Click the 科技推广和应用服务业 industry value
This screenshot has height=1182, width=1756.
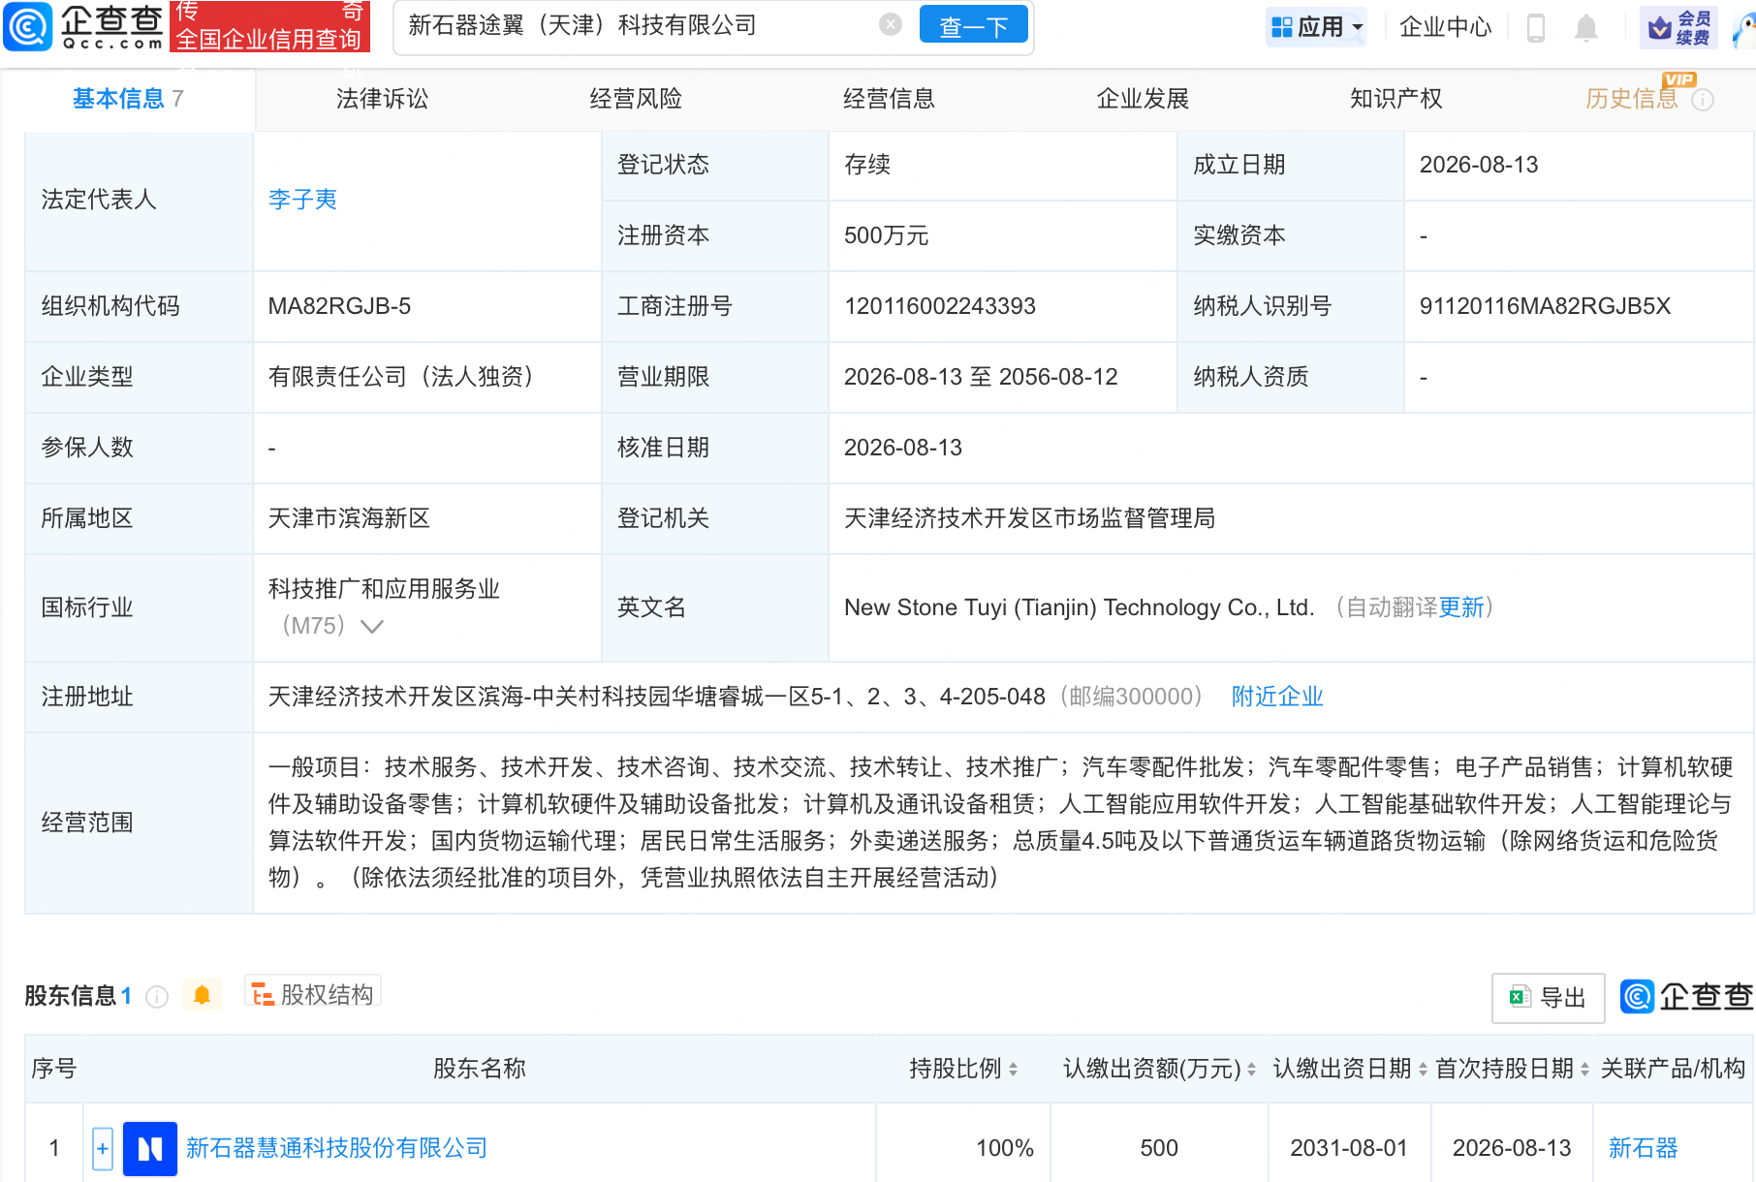384,589
